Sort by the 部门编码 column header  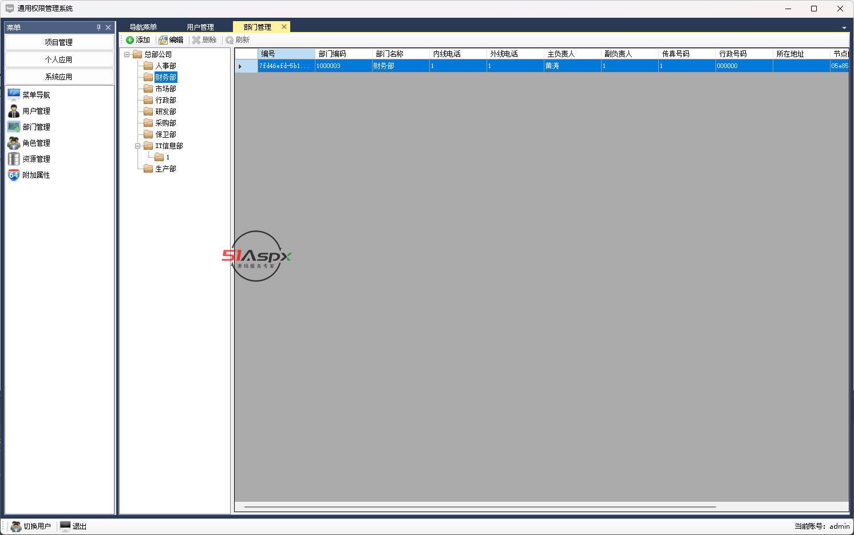[x=343, y=54]
